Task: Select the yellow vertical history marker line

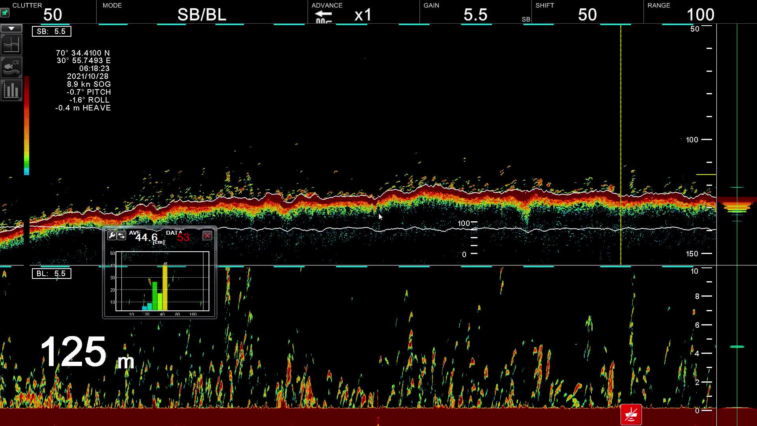Action: click(x=621, y=145)
